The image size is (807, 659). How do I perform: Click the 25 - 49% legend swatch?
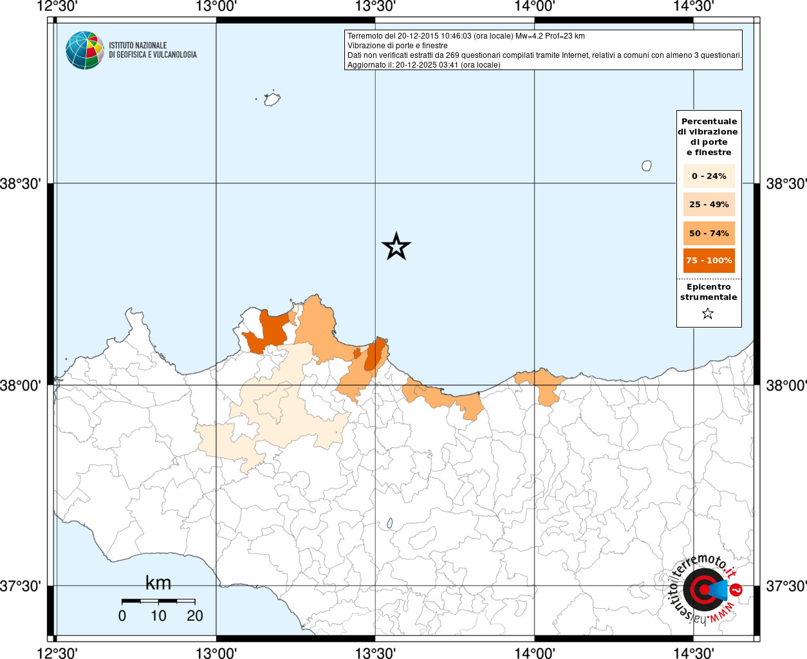tap(709, 204)
